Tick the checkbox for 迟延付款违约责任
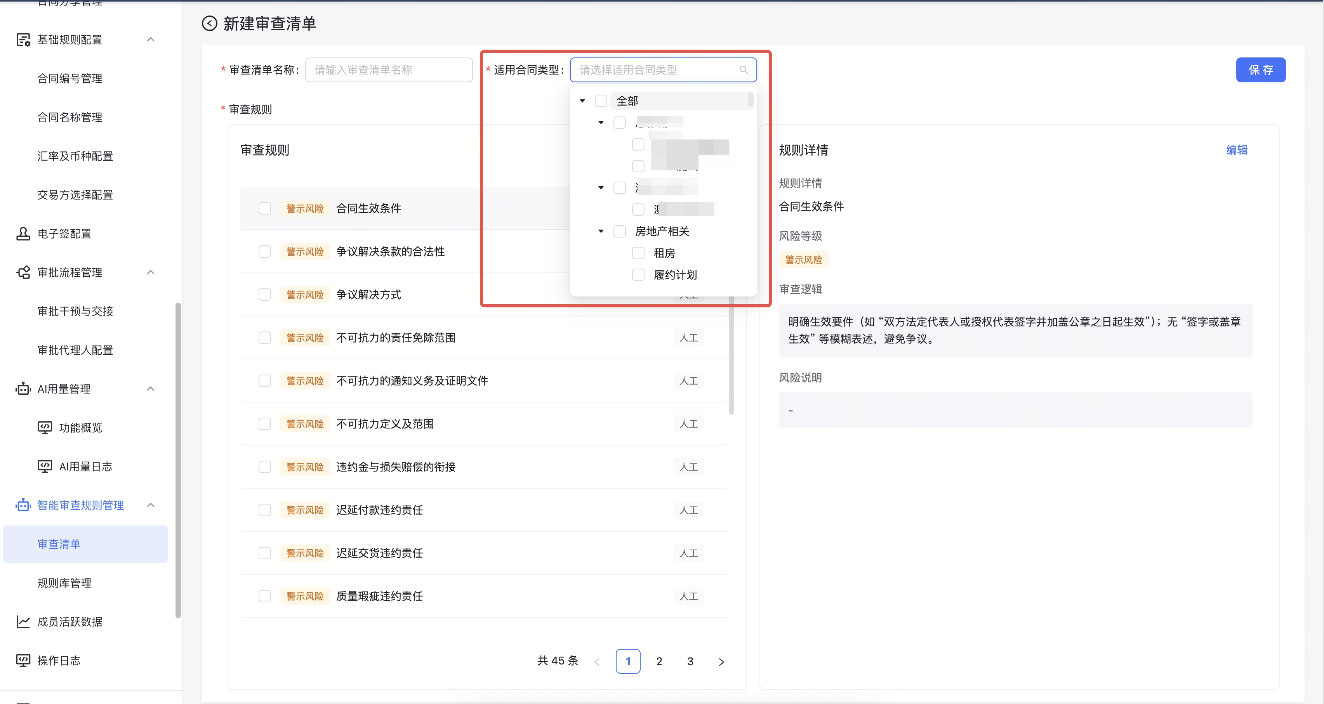This screenshot has height=704, width=1324. click(x=265, y=510)
